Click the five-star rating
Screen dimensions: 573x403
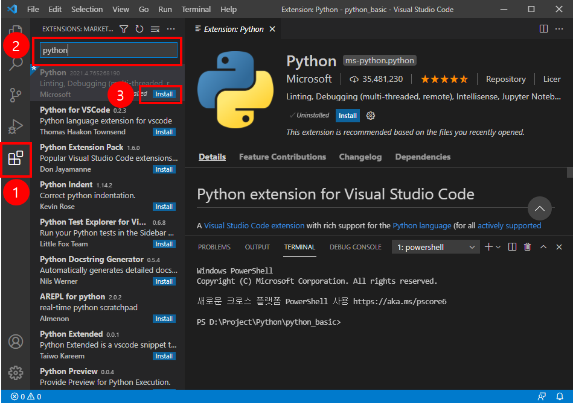tap(444, 79)
